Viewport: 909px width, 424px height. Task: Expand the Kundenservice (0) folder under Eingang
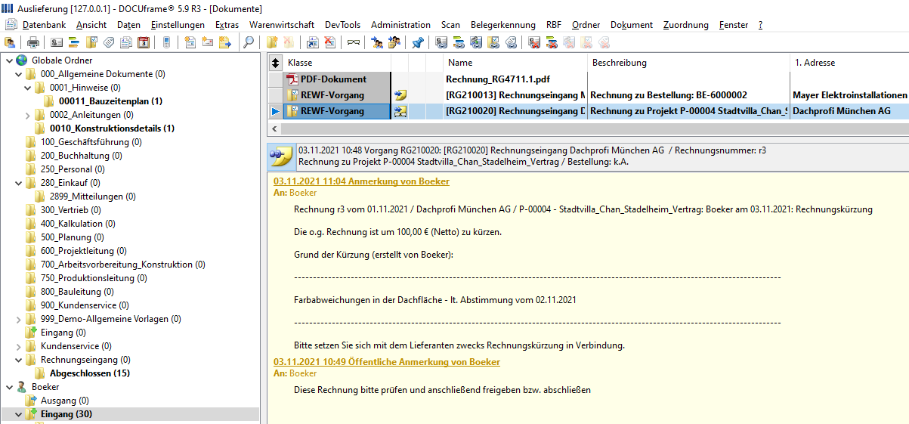[18, 345]
